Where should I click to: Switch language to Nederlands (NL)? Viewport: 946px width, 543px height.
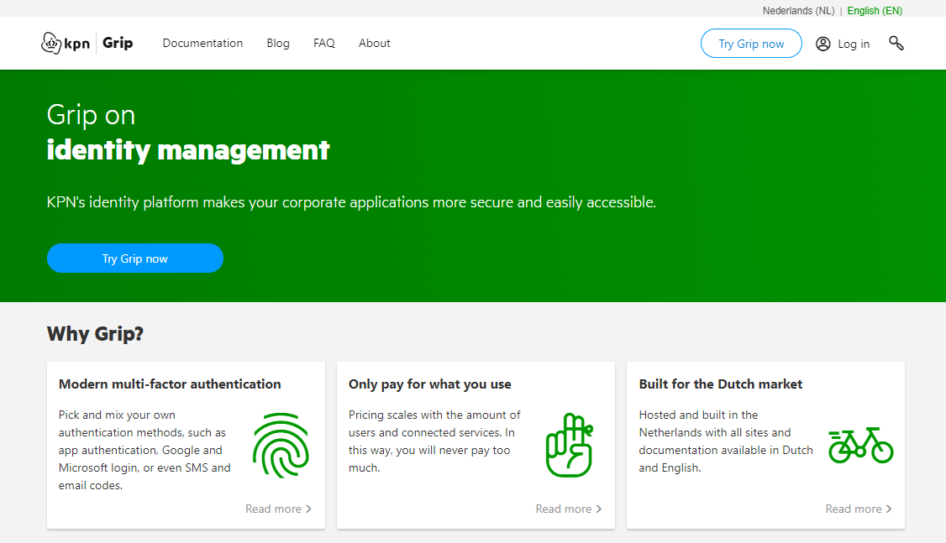pyautogui.click(x=798, y=11)
